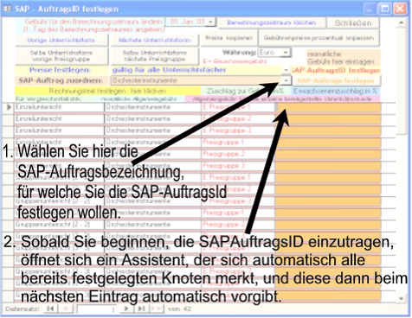Click the form icon in title bar
This screenshot has width=412, height=318.
point(7,9)
